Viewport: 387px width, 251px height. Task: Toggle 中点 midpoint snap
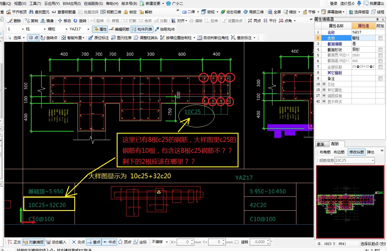click(x=109, y=242)
